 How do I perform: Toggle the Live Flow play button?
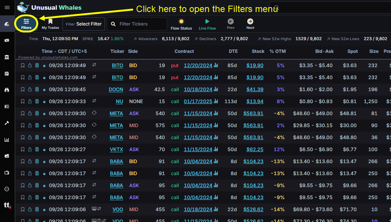(x=207, y=24)
